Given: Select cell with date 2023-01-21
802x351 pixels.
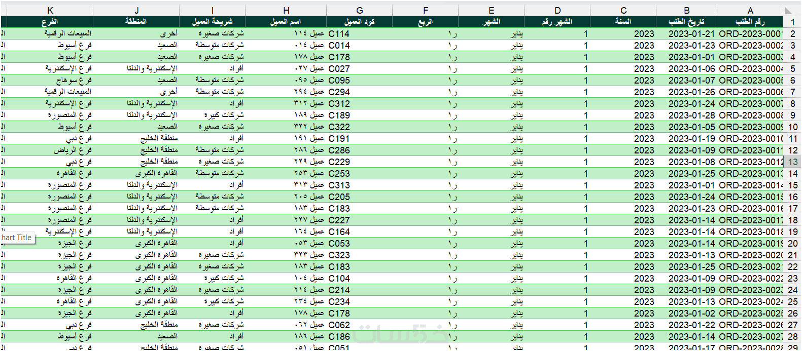Looking at the screenshot, I should click(686, 34).
